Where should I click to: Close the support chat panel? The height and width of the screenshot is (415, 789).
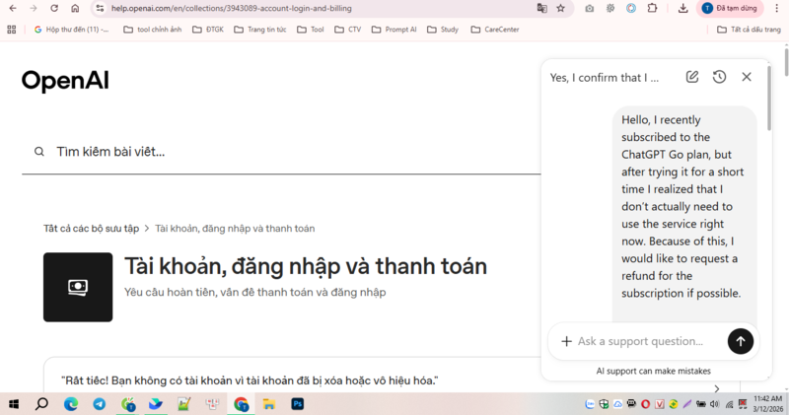(x=747, y=77)
